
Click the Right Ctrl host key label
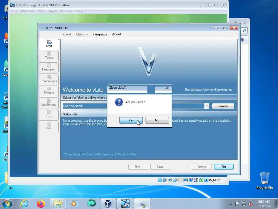click(215, 180)
